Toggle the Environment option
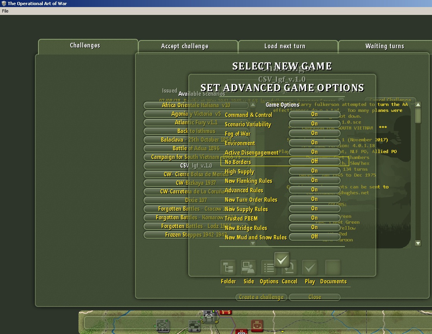Viewport: 432px width, 334px height. [314, 142]
